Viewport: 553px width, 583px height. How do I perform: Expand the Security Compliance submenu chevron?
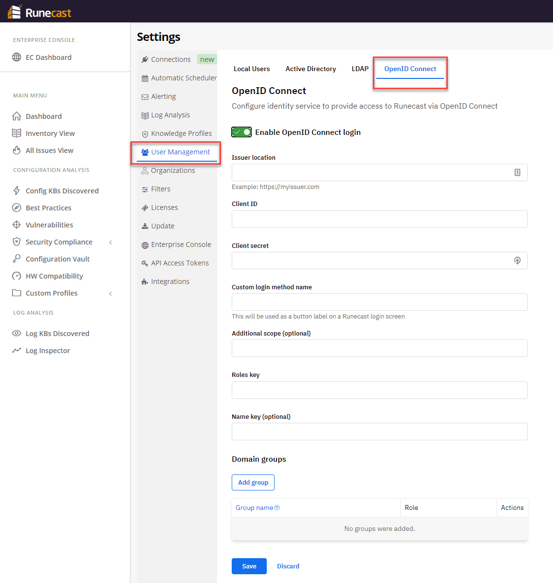(111, 242)
